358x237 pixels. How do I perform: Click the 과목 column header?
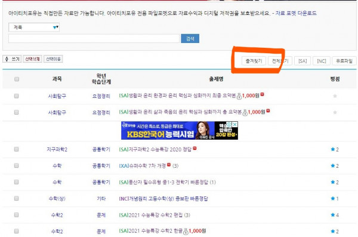click(x=57, y=79)
